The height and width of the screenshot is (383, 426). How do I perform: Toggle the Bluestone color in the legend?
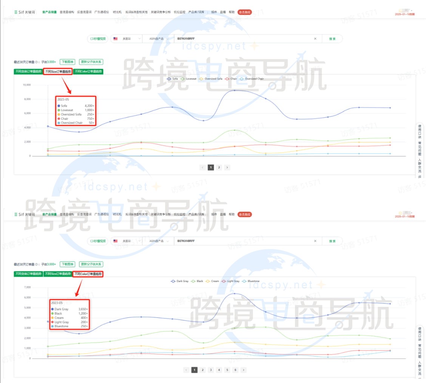coord(251,281)
